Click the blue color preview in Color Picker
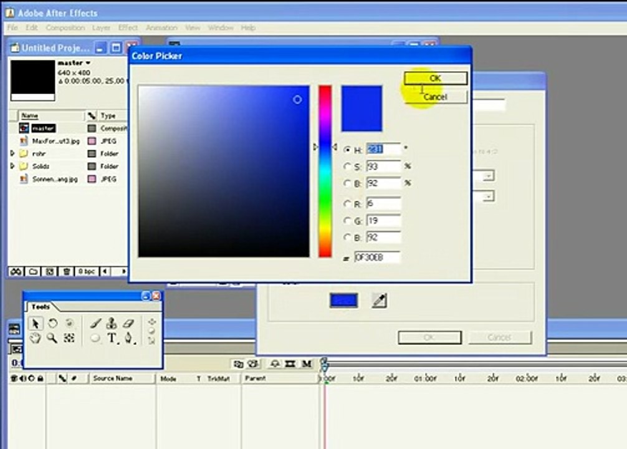The height and width of the screenshot is (449, 627). pos(361,109)
